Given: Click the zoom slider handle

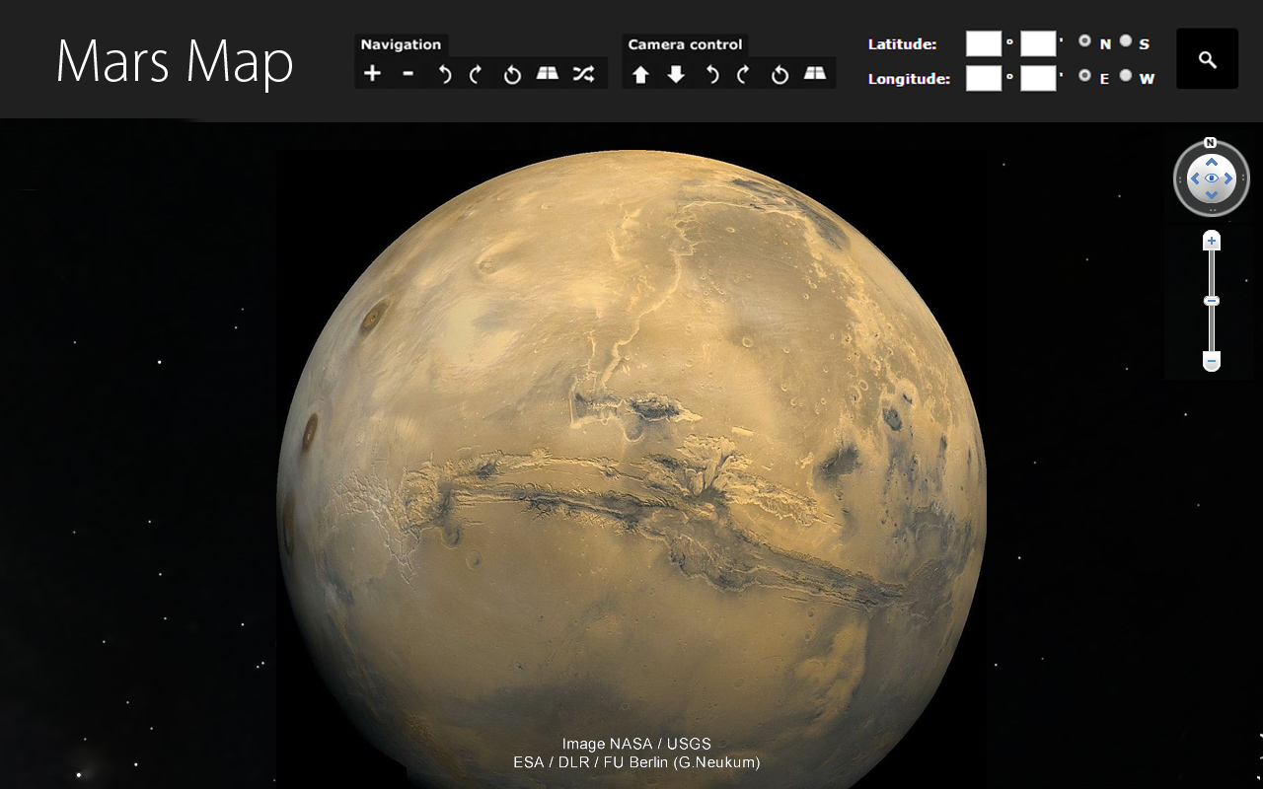Looking at the screenshot, I should tap(1212, 301).
